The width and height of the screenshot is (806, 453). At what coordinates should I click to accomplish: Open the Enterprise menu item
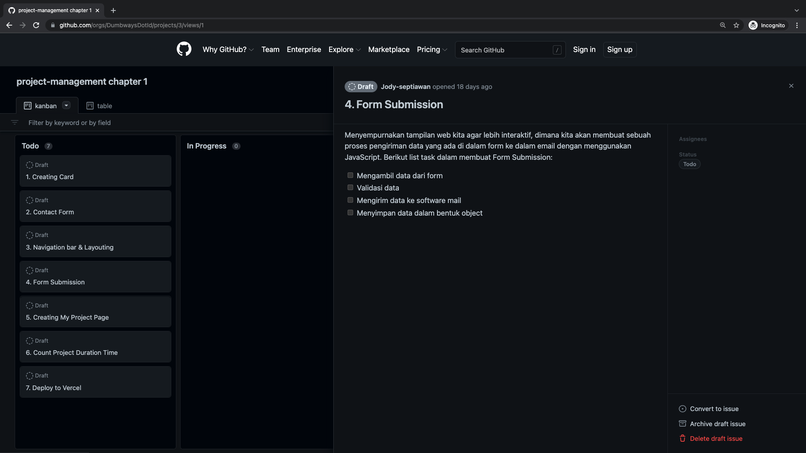[304, 49]
